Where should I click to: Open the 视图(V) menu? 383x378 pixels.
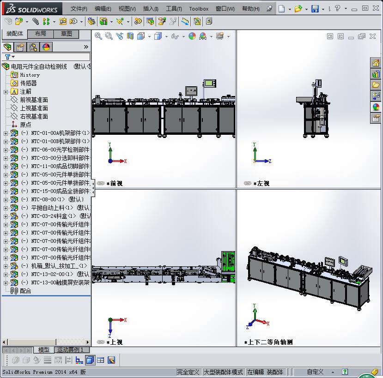click(x=127, y=9)
